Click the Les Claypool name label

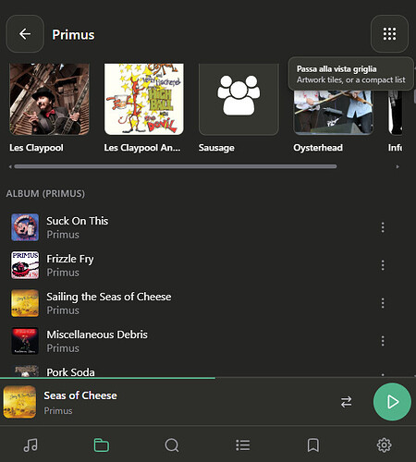tap(36, 148)
